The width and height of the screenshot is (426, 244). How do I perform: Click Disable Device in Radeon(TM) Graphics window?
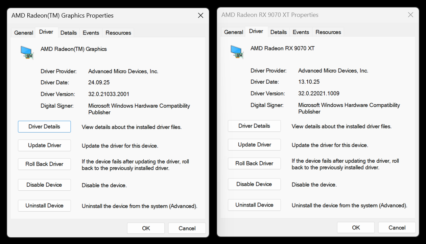(x=44, y=185)
